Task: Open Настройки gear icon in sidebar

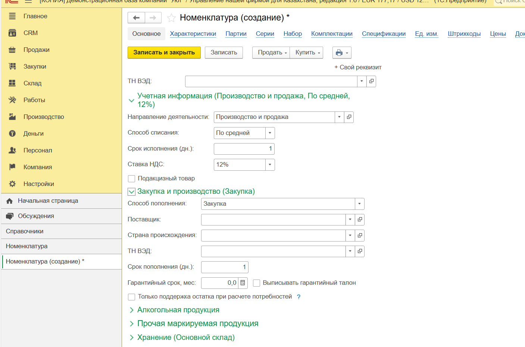Action: (x=12, y=184)
